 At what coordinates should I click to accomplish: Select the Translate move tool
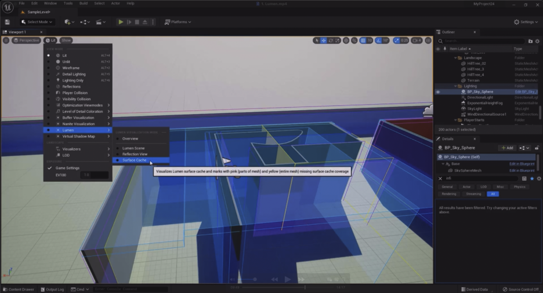tap(324, 41)
